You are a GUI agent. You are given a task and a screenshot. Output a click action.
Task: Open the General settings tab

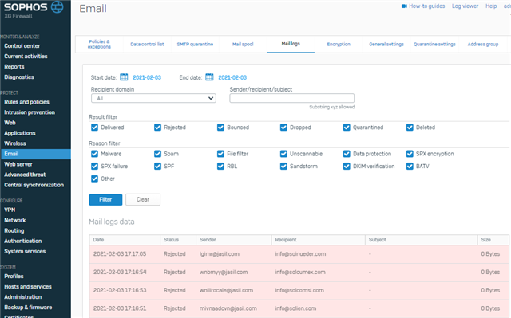point(386,44)
